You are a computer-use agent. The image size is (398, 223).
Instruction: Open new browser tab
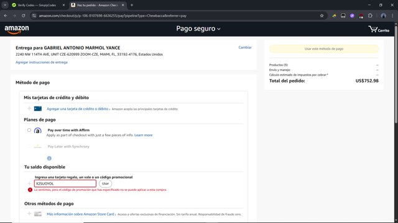pyautogui.click(x=132, y=5)
